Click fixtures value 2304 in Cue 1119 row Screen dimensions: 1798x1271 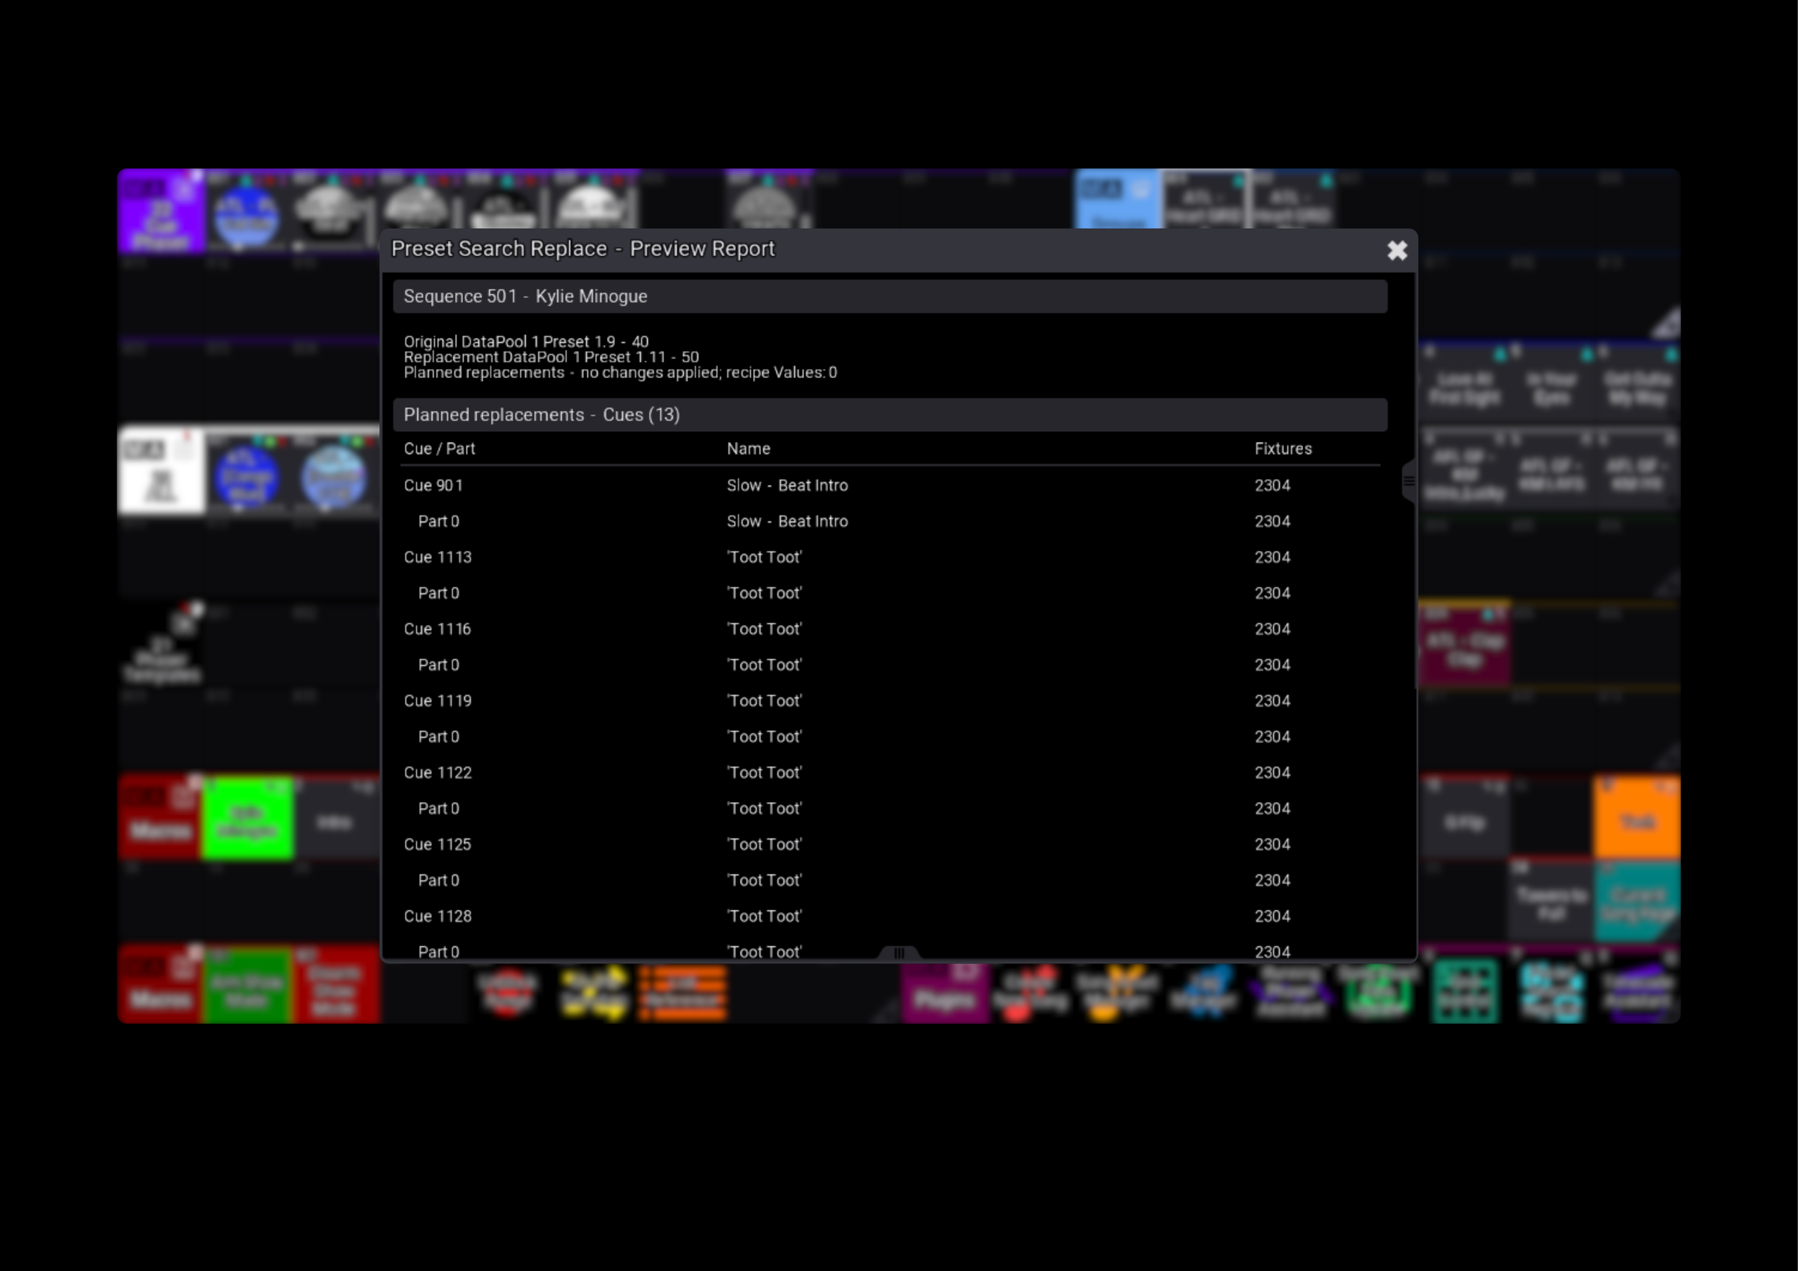pyautogui.click(x=1272, y=700)
